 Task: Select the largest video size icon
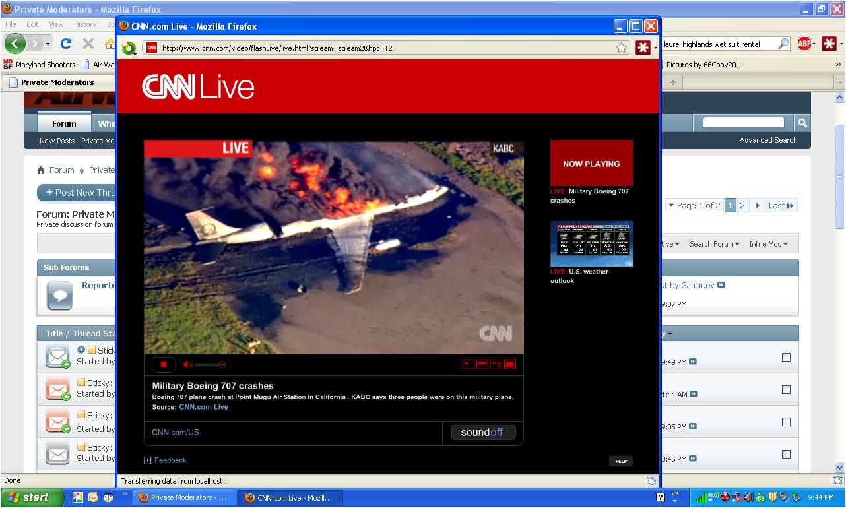tap(509, 364)
